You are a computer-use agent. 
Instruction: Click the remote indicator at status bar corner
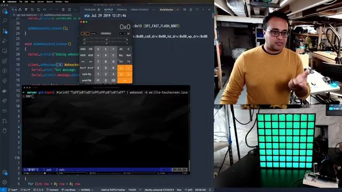3,190
